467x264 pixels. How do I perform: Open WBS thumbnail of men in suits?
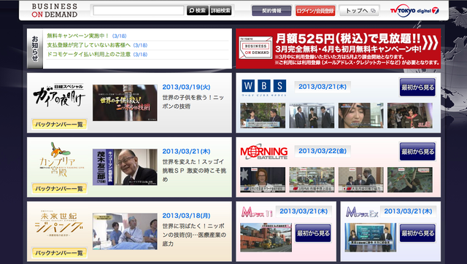click(x=312, y=115)
